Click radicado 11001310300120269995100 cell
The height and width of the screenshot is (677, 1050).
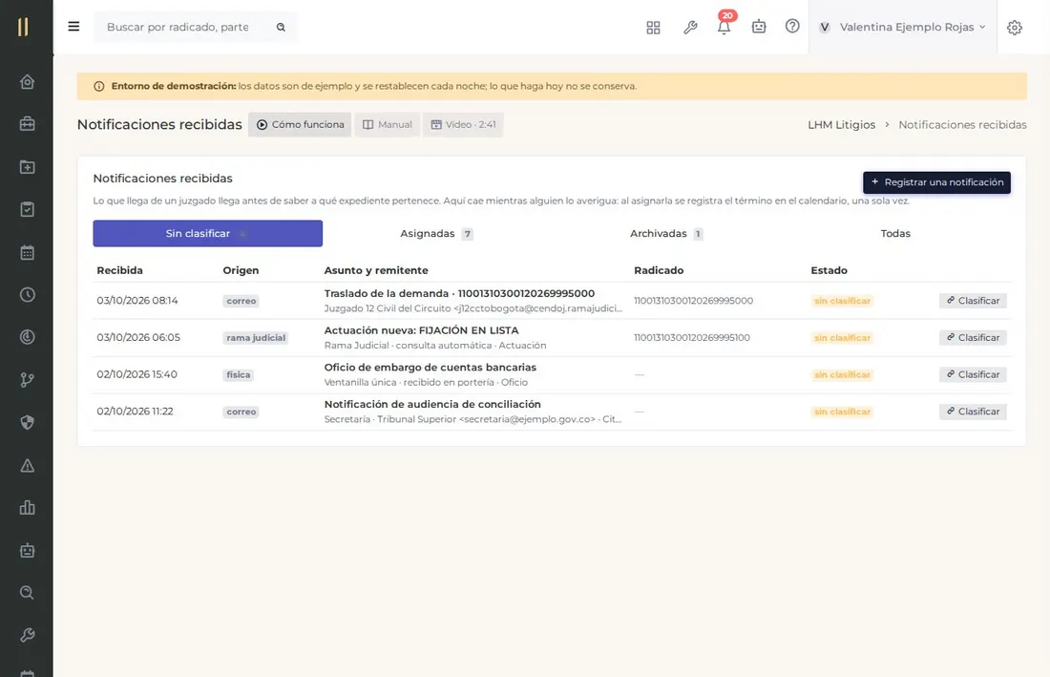(x=692, y=337)
